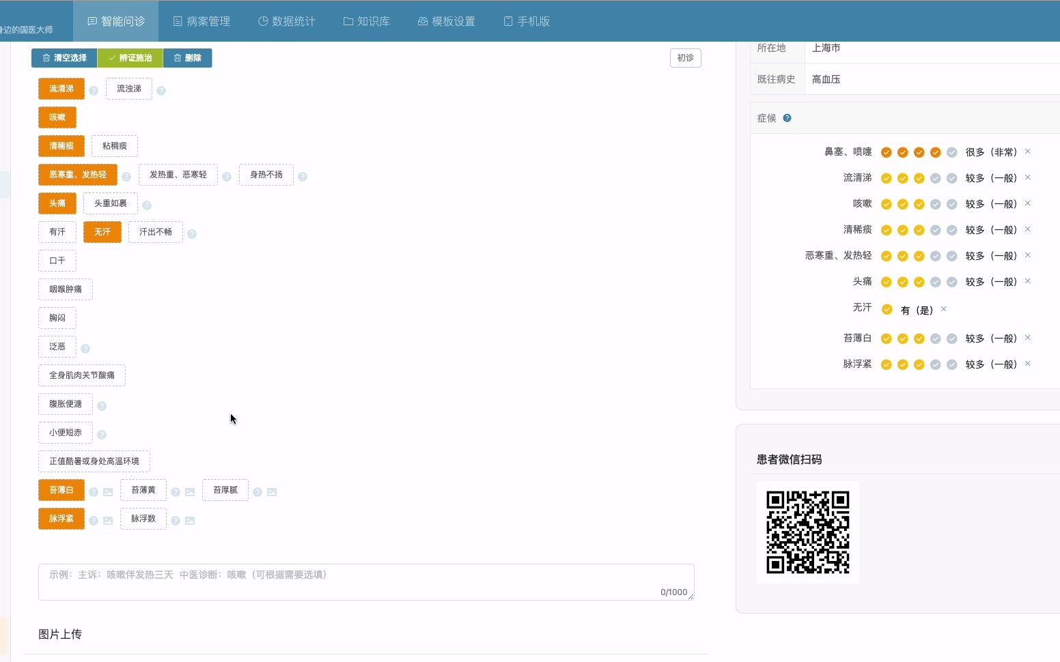Remove 流清涕 symptom with its X
Viewport: 1060px width, 662px height.
click(1027, 177)
